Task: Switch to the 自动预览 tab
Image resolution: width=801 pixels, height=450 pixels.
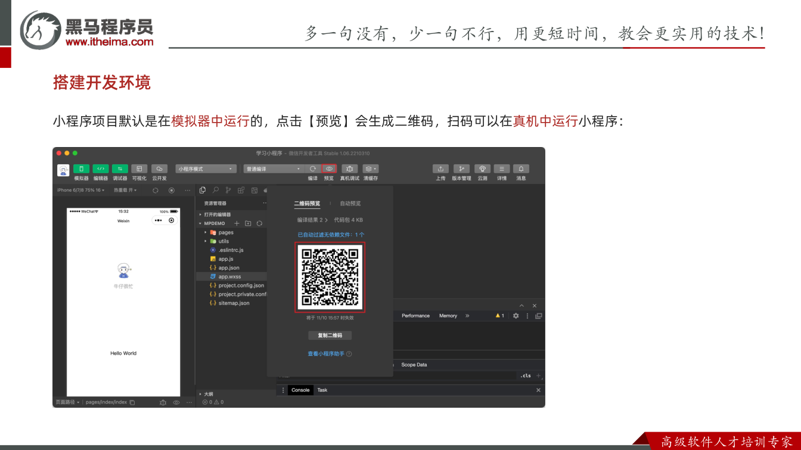Action: click(350, 204)
